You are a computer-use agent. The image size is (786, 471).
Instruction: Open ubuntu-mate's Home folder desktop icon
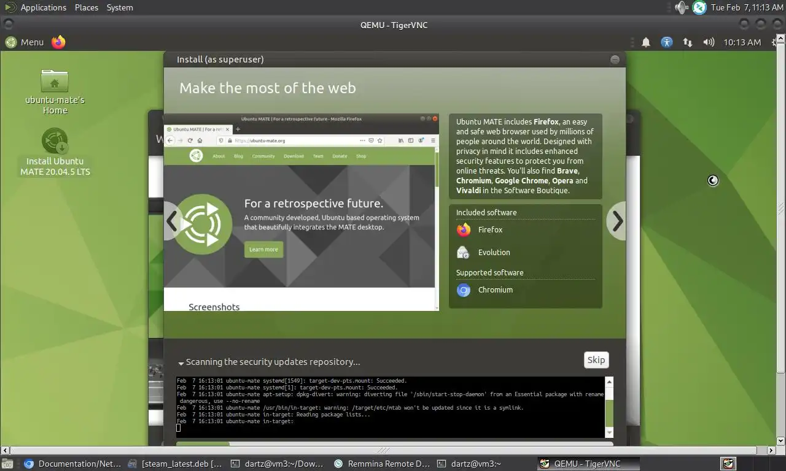click(55, 92)
